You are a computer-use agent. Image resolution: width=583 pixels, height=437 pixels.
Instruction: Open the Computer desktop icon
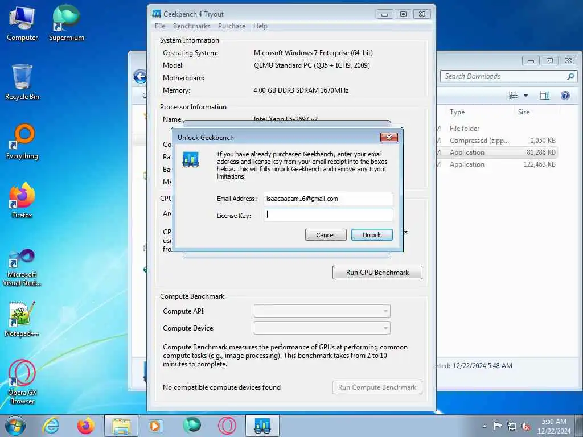(x=22, y=24)
